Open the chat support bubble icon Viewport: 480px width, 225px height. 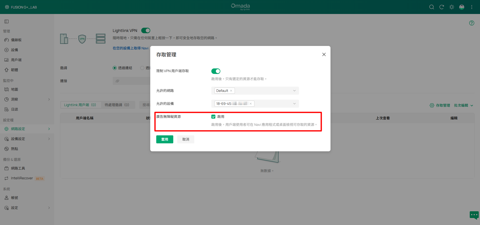tap(474, 215)
